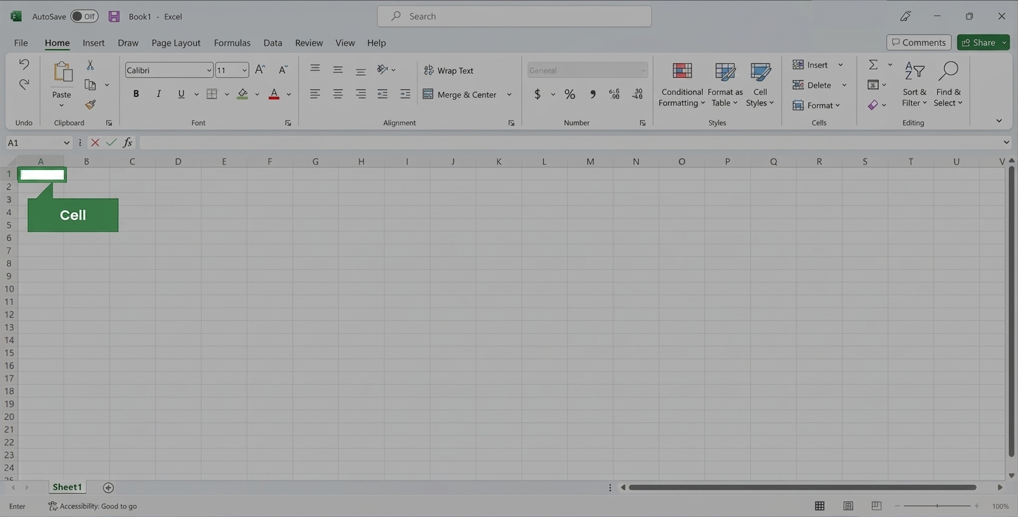Click Increase Decimal icon
Screen dimensions: 1018x517
tap(614, 94)
